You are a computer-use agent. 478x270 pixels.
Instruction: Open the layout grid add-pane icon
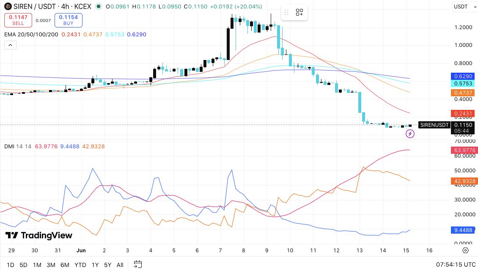299,12
